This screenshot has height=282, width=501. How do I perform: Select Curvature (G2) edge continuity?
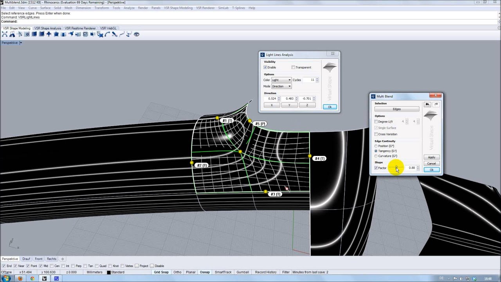pos(376,156)
